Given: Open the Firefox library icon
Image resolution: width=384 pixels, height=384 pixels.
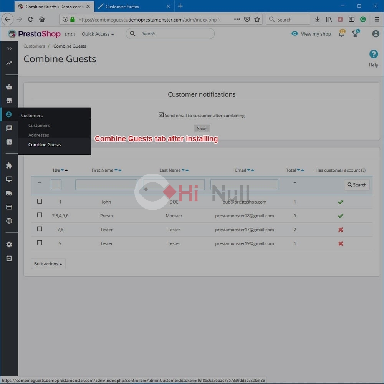Looking at the screenshot, I should (329, 19).
